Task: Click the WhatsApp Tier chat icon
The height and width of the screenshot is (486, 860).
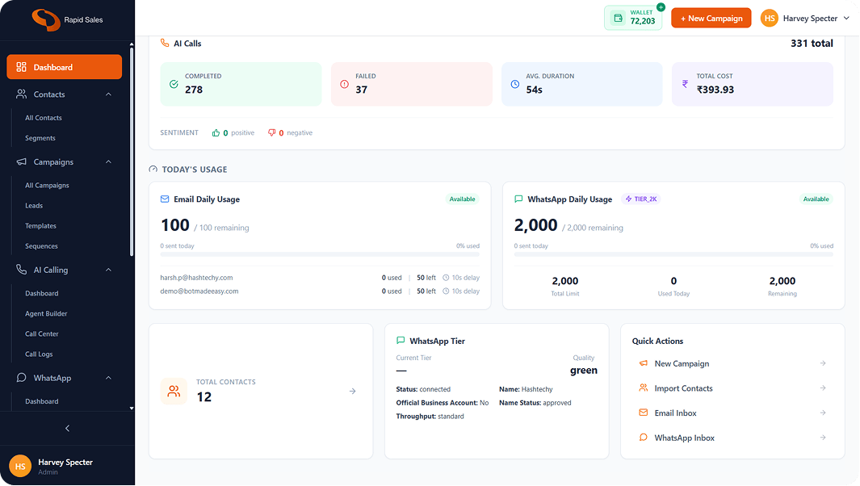Action: 401,341
